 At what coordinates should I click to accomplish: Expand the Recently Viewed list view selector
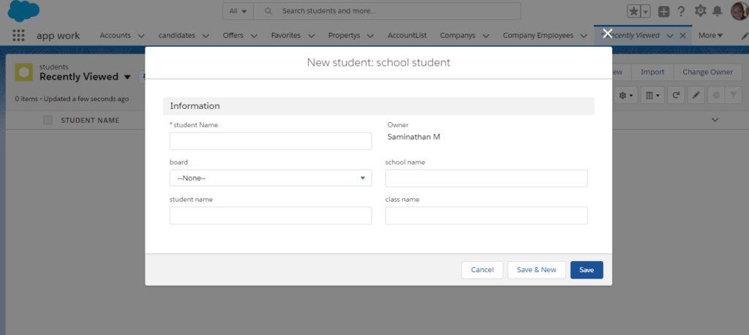pyautogui.click(x=127, y=77)
